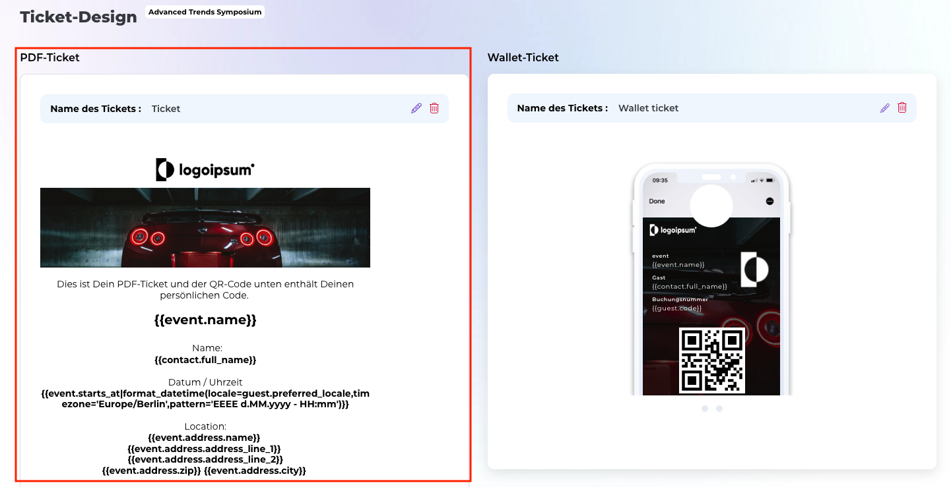This screenshot has height=487, width=951.
Task: Click the QR code in wallet preview
Action: [712, 360]
